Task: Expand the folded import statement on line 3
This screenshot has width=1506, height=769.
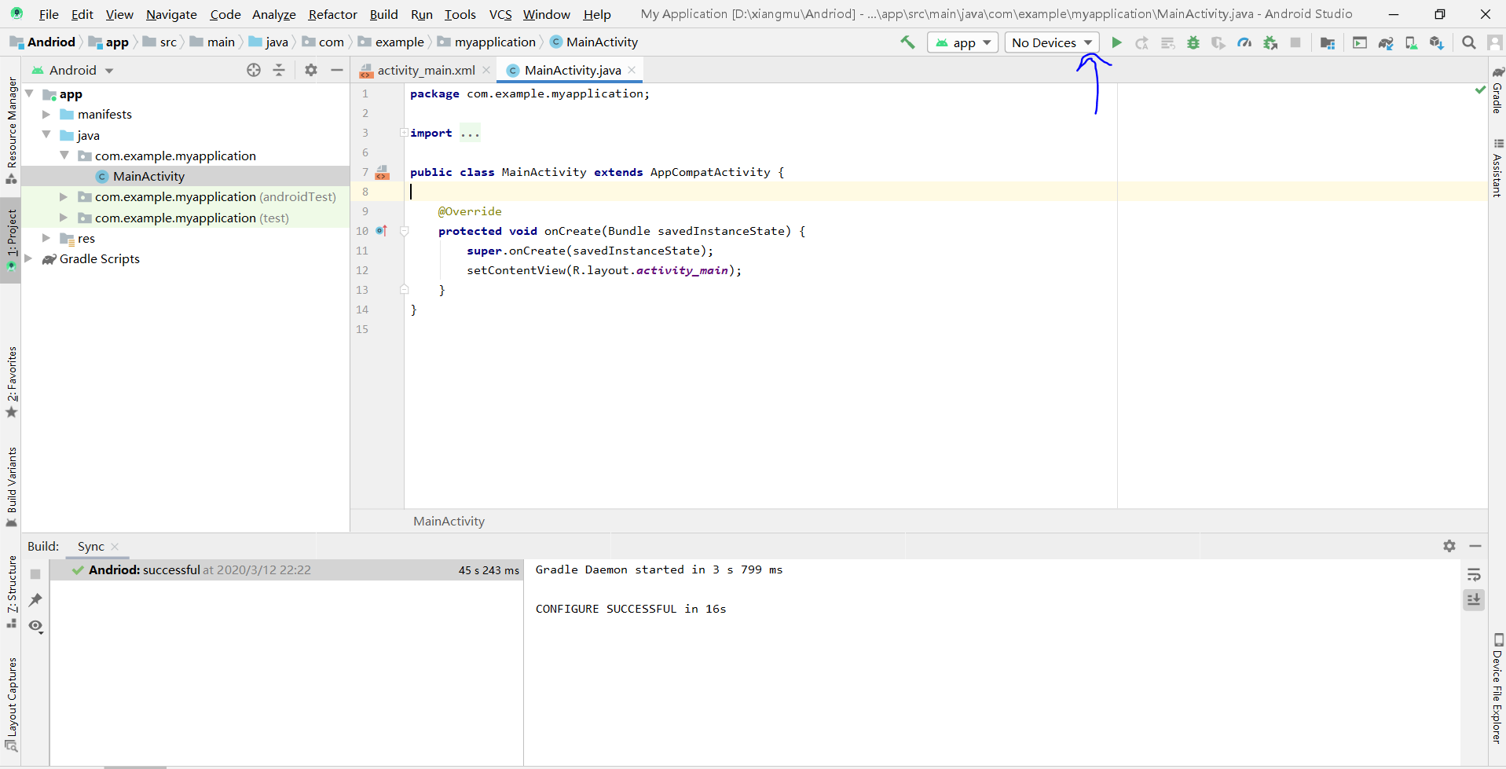Action: (x=404, y=133)
